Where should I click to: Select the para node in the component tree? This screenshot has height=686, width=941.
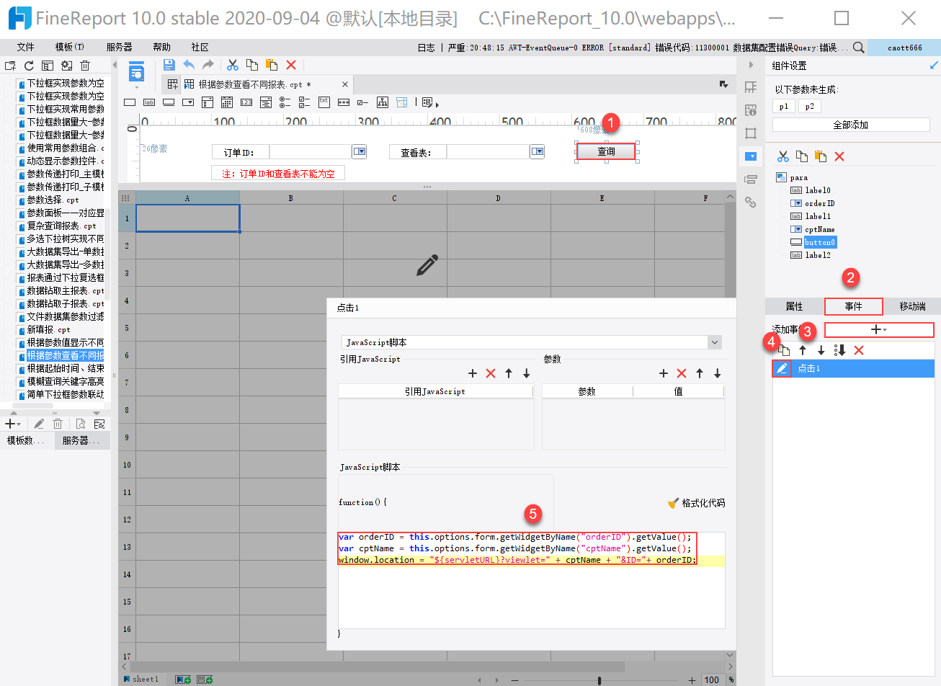click(799, 177)
